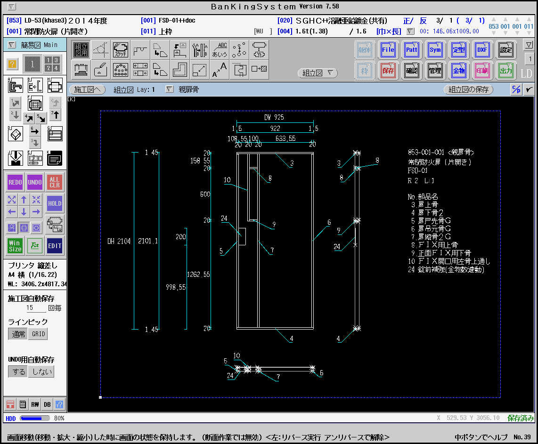Open the [001] 常閉防火扉 header field
The width and height of the screenshot is (538, 444).
click(x=48, y=32)
